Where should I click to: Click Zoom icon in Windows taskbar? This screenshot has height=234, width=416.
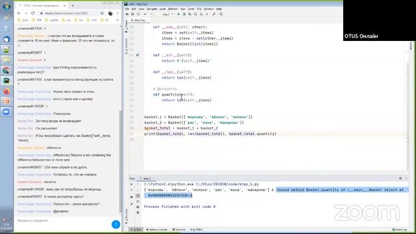[6, 112]
